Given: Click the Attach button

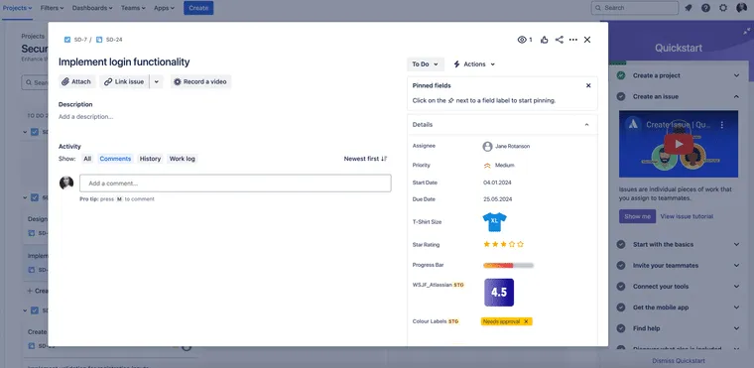Looking at the screenshot, I should point(77,81).
